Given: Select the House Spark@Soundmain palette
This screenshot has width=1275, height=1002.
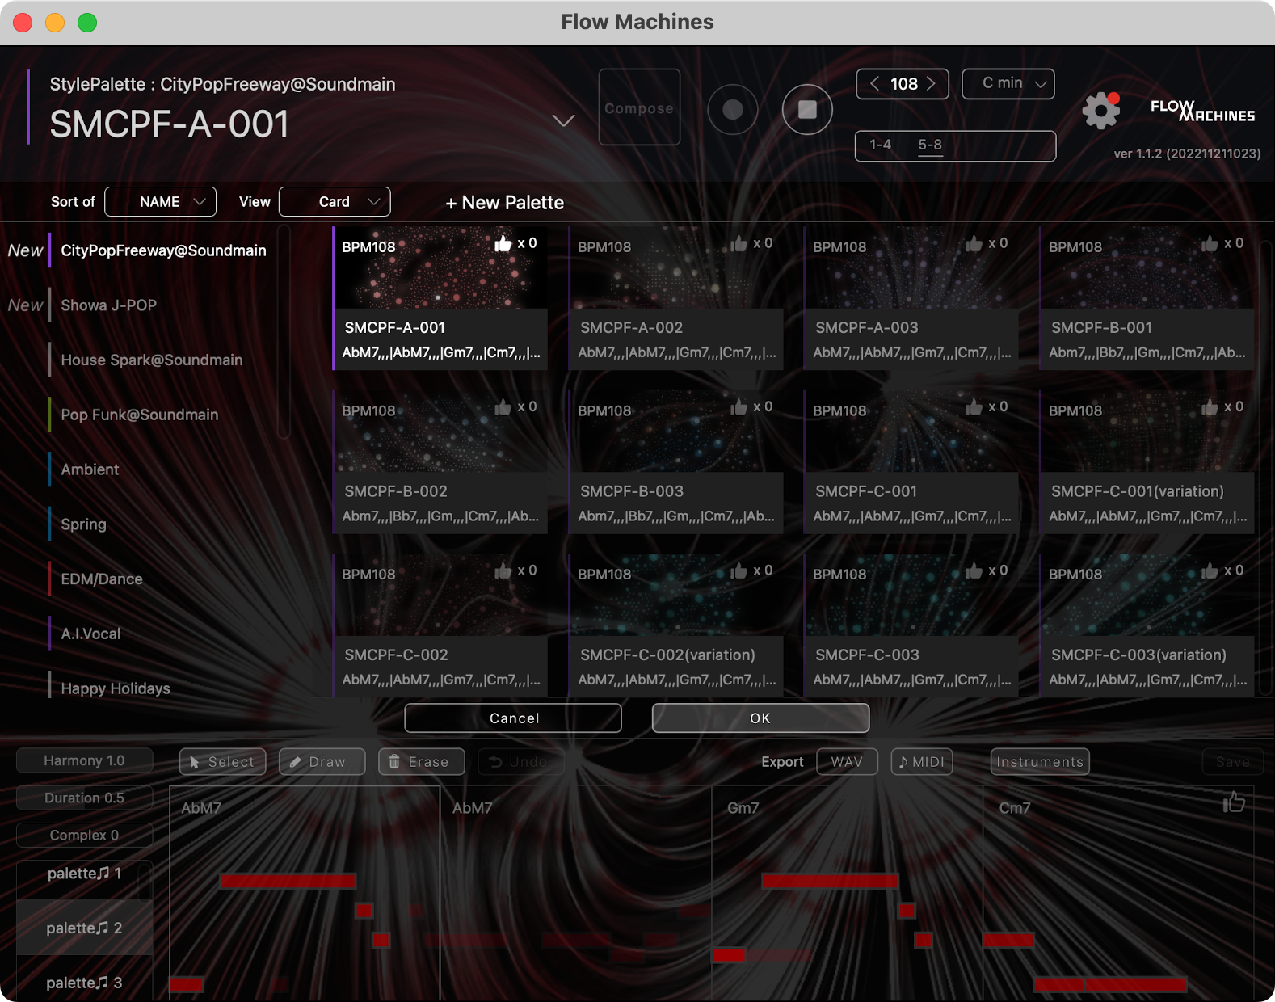Looking at the screenshot, I should pos(151,360).
